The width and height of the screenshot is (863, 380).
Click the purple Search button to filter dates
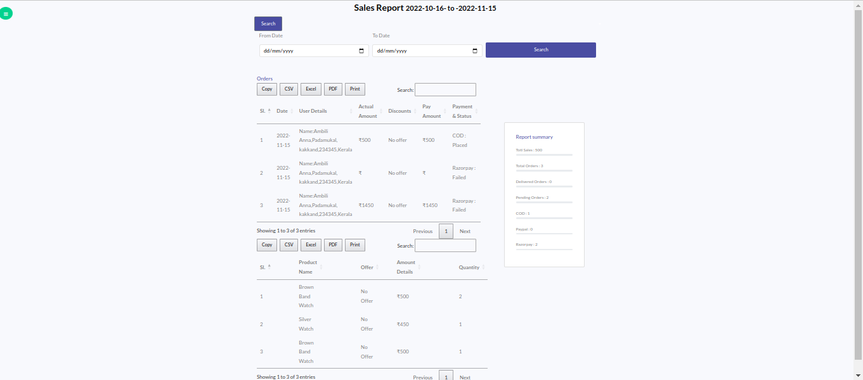click(x=540, y=49)
